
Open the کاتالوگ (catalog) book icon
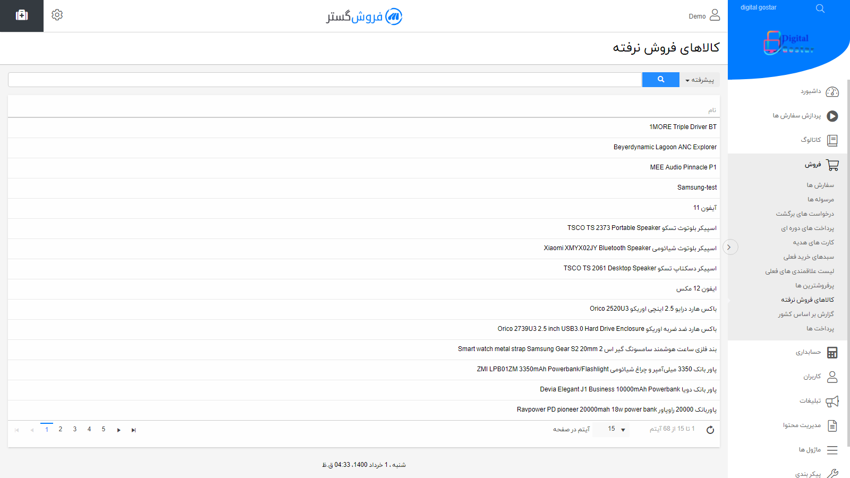tap(833, 140)
